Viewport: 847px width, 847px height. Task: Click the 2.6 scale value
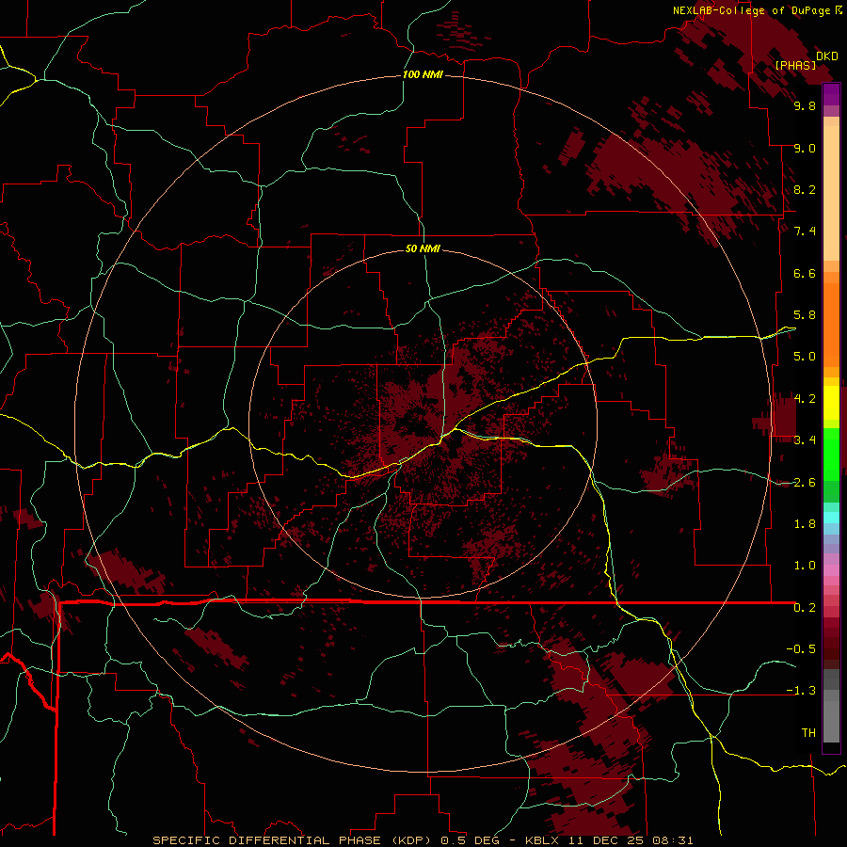[x=805, y=482]
